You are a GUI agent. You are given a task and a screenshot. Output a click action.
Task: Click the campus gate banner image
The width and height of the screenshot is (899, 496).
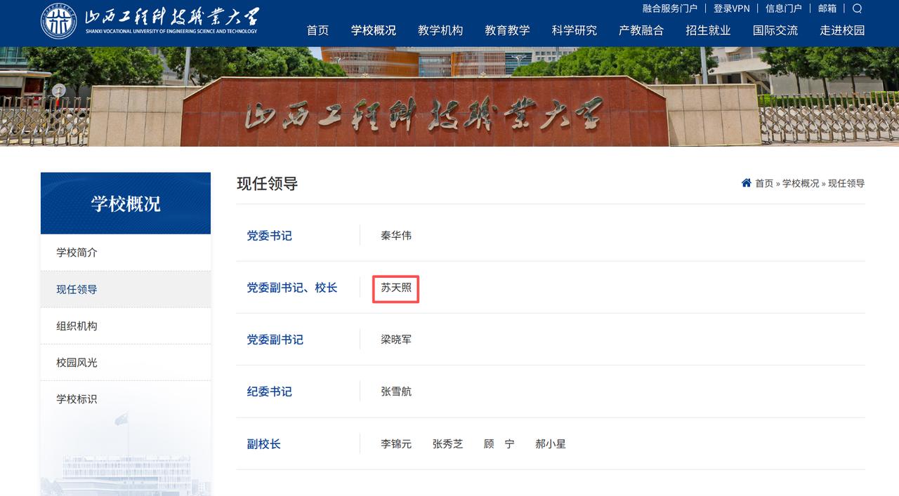click(x=449, y=97)
